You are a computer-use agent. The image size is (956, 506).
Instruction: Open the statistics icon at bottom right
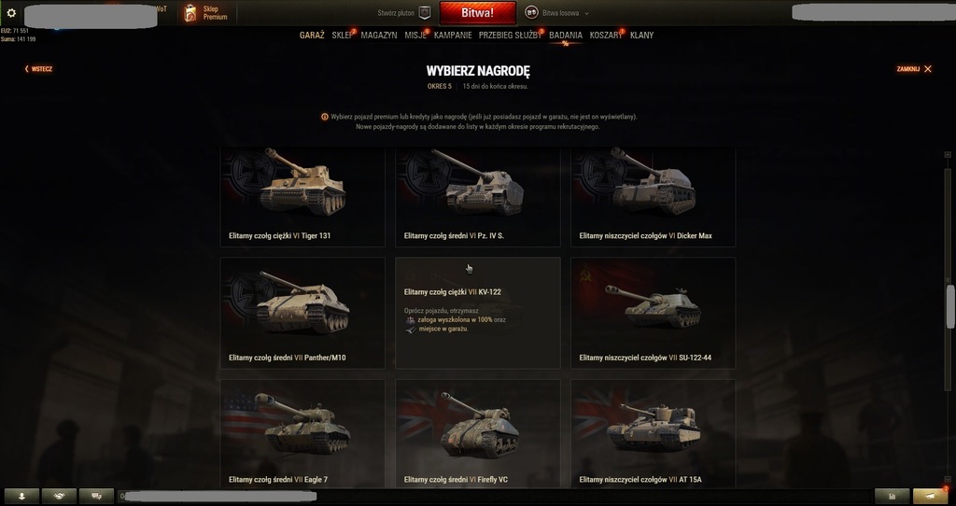tap(892, 497)
